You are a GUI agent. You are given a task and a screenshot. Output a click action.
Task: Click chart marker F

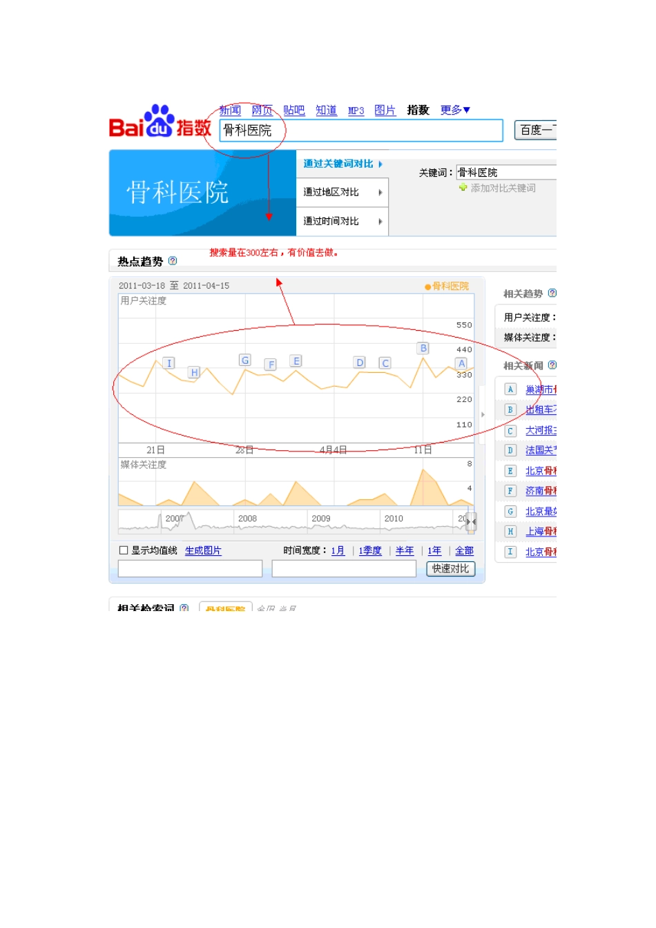point(271,365)
